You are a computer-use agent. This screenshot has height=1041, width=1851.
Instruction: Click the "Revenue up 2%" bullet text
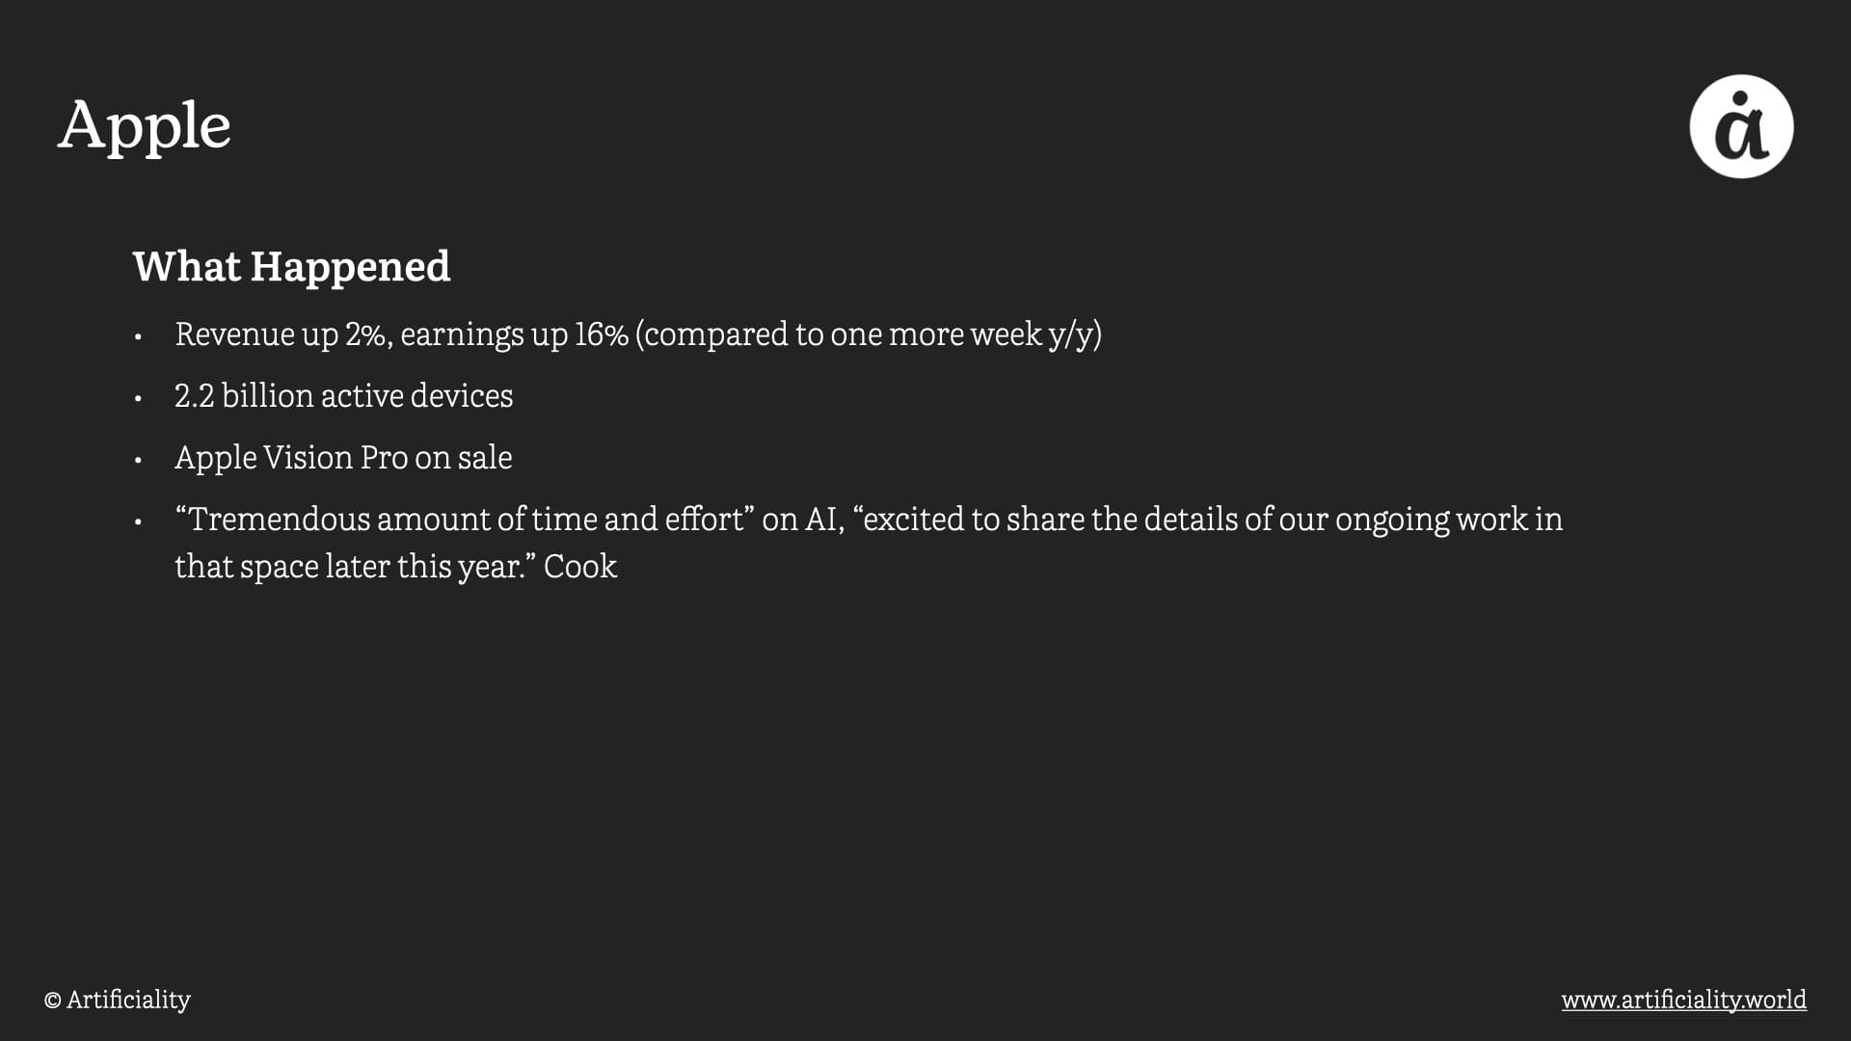pos(282,334)
